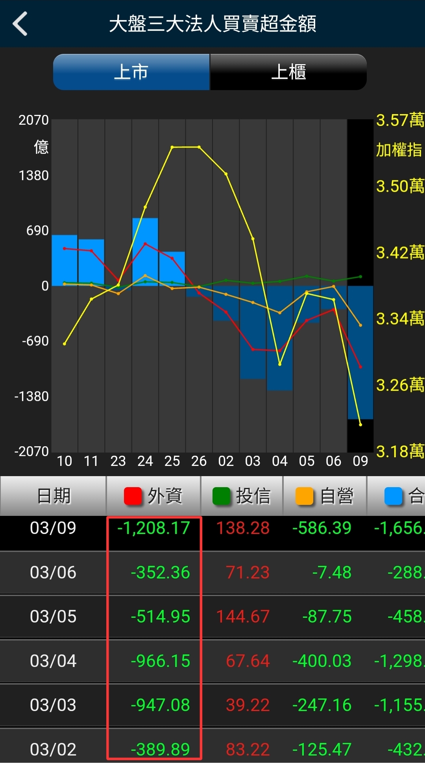425x763 pixels.
Task: Tap the 日期 column header
Action: pyautogui.click(x=53, y=496)
